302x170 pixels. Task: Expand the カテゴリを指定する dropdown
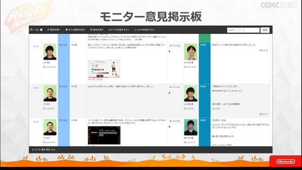point(118,30)
